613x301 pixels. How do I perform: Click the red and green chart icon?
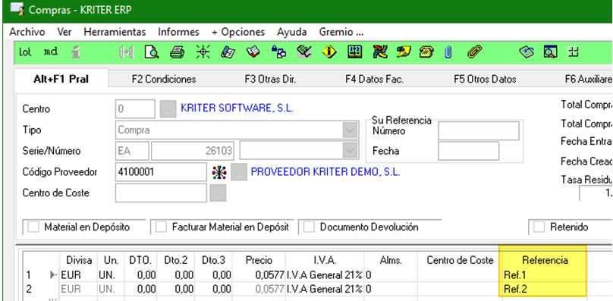pyautogui.click(x=380, y=52)
